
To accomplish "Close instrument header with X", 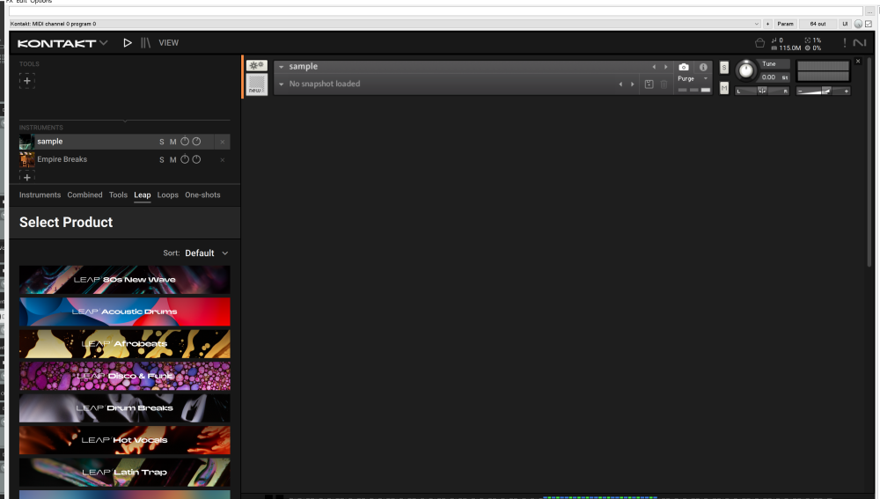I will coord(857,61).
